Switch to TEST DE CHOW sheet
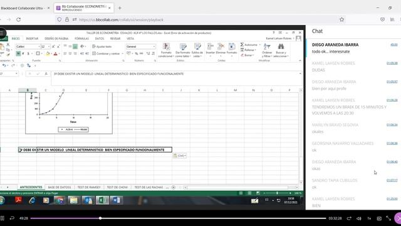401x226 pixels. (117, 187)
